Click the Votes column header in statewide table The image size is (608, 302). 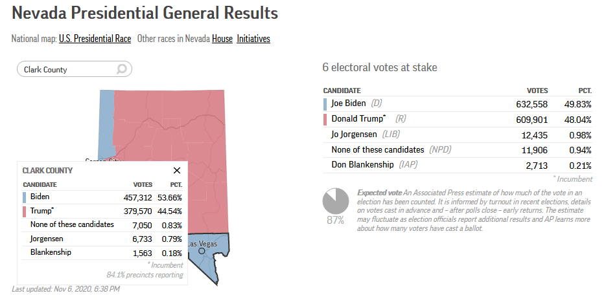pyautogui.click(x=537, y=91)
